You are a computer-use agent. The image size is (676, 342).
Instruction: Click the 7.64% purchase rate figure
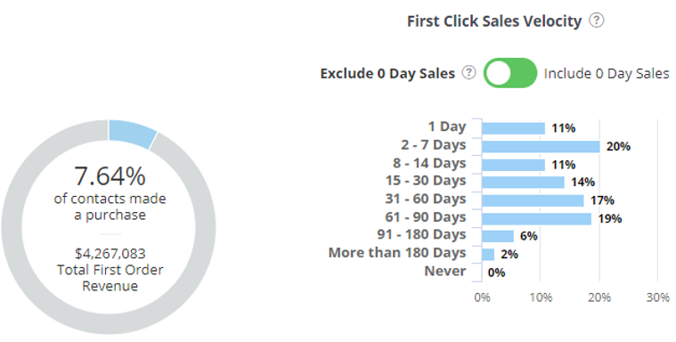tap(110, 175)
